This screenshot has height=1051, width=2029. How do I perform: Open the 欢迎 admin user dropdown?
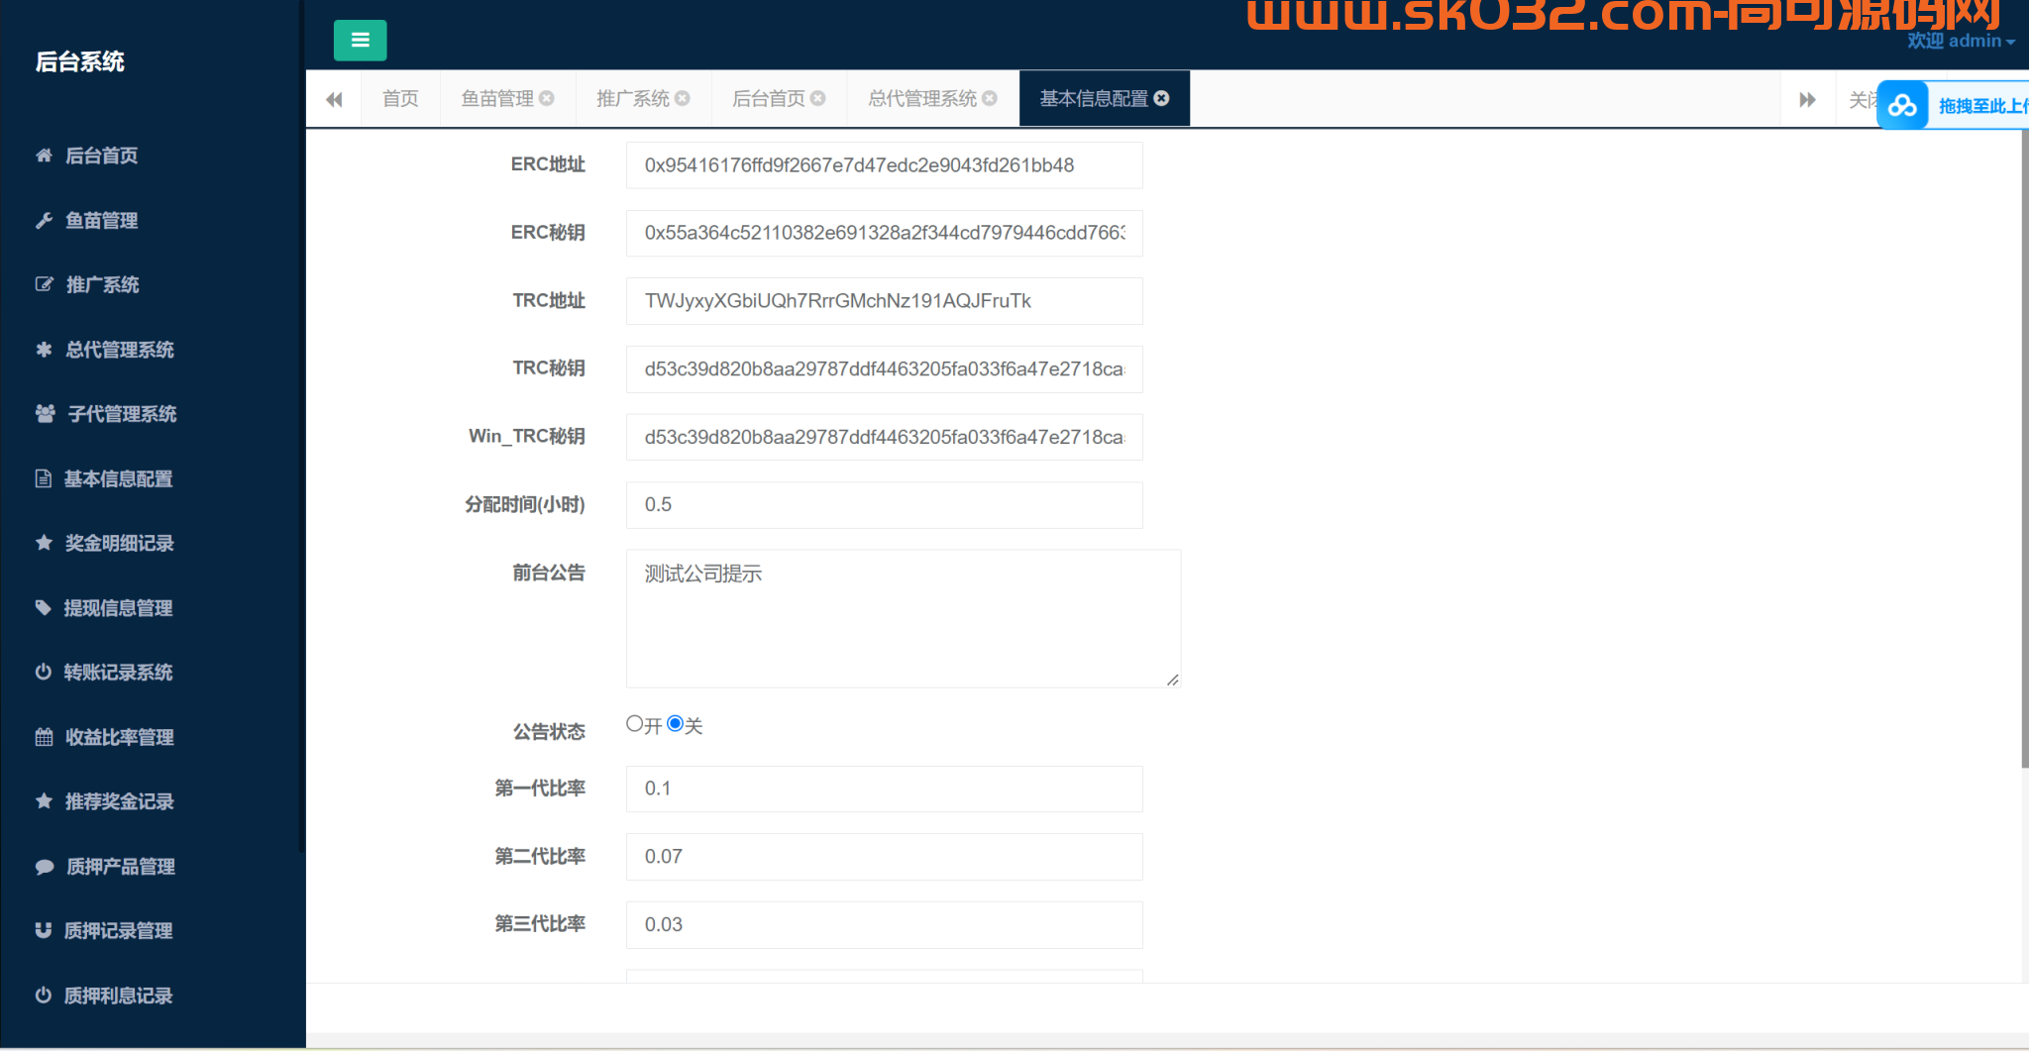[x=1961, y=41]
